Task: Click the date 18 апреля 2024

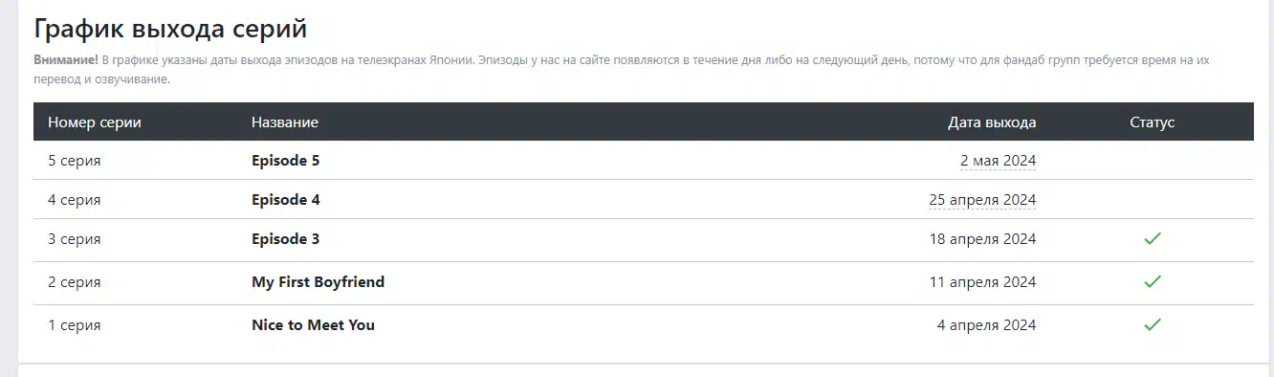Action: [x=982, y=239]
